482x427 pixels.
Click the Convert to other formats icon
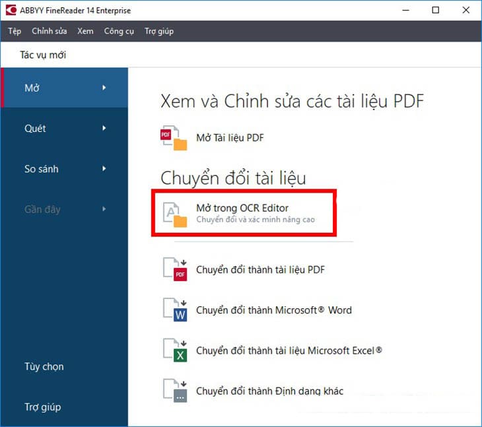(175, 391)
